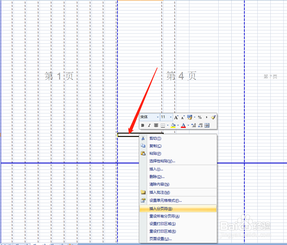
Task: Open 页面设置(U)... page setup
Action: (178, 239)
